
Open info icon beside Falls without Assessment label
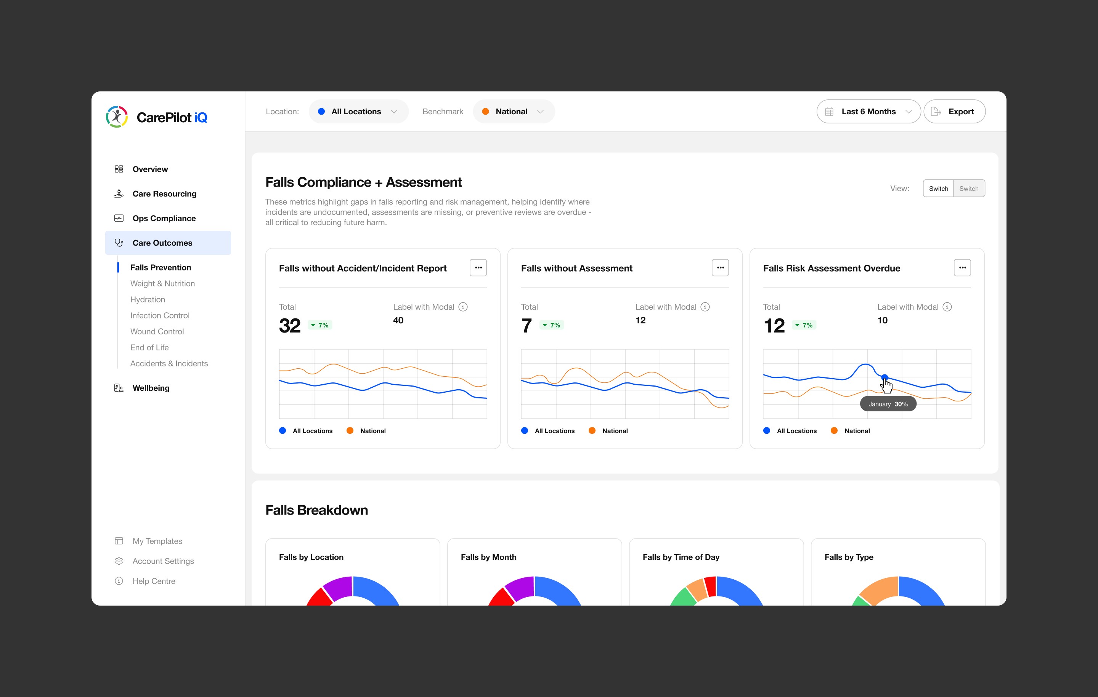pyautogui.click(x=705, y=307)
